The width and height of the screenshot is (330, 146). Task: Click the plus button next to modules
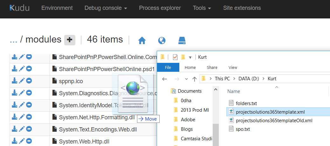(70, 40)
